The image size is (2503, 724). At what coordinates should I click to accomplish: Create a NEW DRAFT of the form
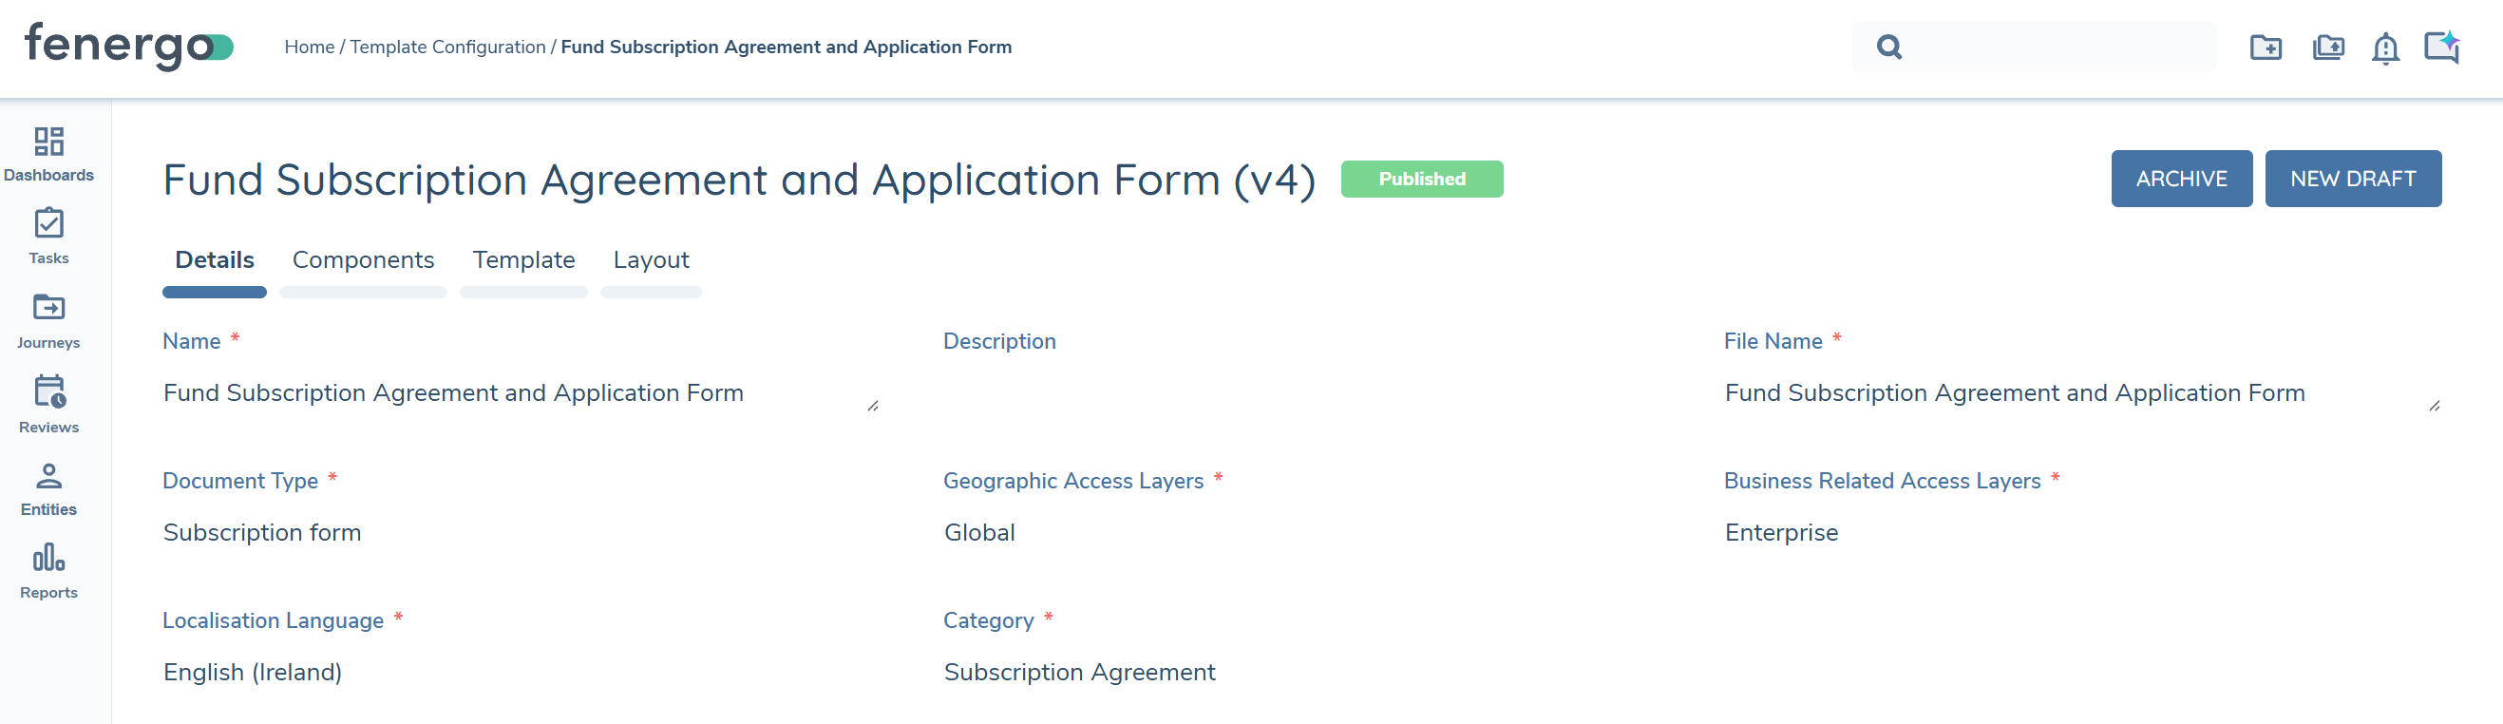pos(2352,178)
